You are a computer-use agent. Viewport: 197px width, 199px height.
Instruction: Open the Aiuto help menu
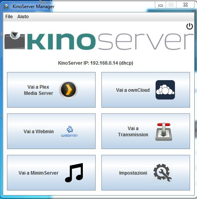[x=23, y=17]
